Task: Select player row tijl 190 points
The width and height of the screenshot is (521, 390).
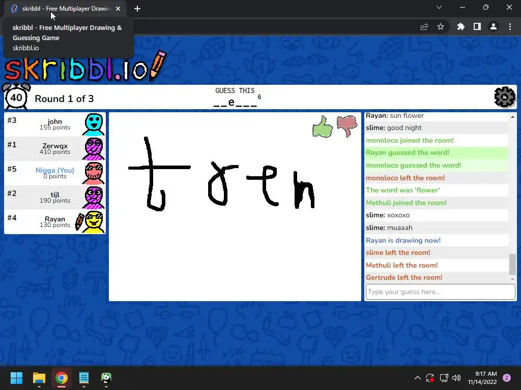Action: (x=55, y=198)
